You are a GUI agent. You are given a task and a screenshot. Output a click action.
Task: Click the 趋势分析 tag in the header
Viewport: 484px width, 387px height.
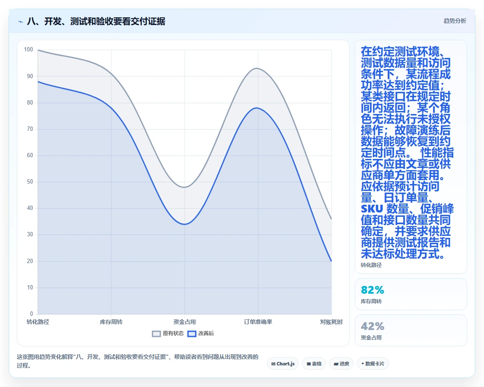(455, 21)
